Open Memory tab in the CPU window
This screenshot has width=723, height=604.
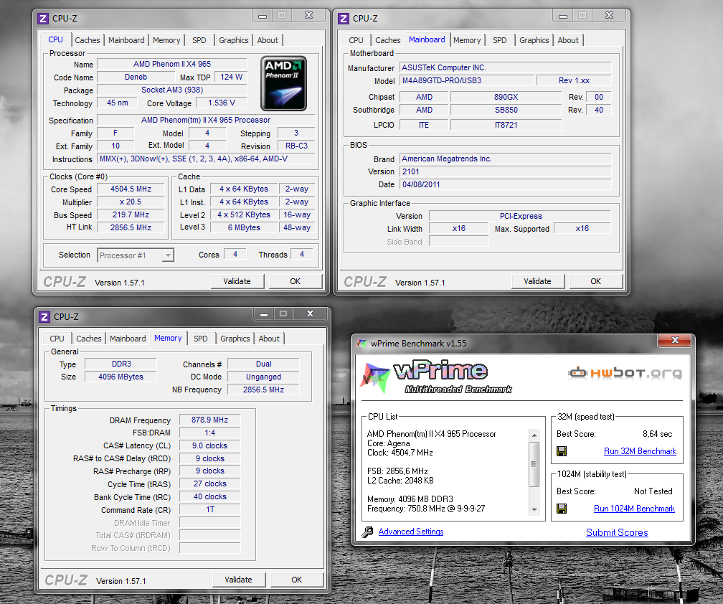166,40
